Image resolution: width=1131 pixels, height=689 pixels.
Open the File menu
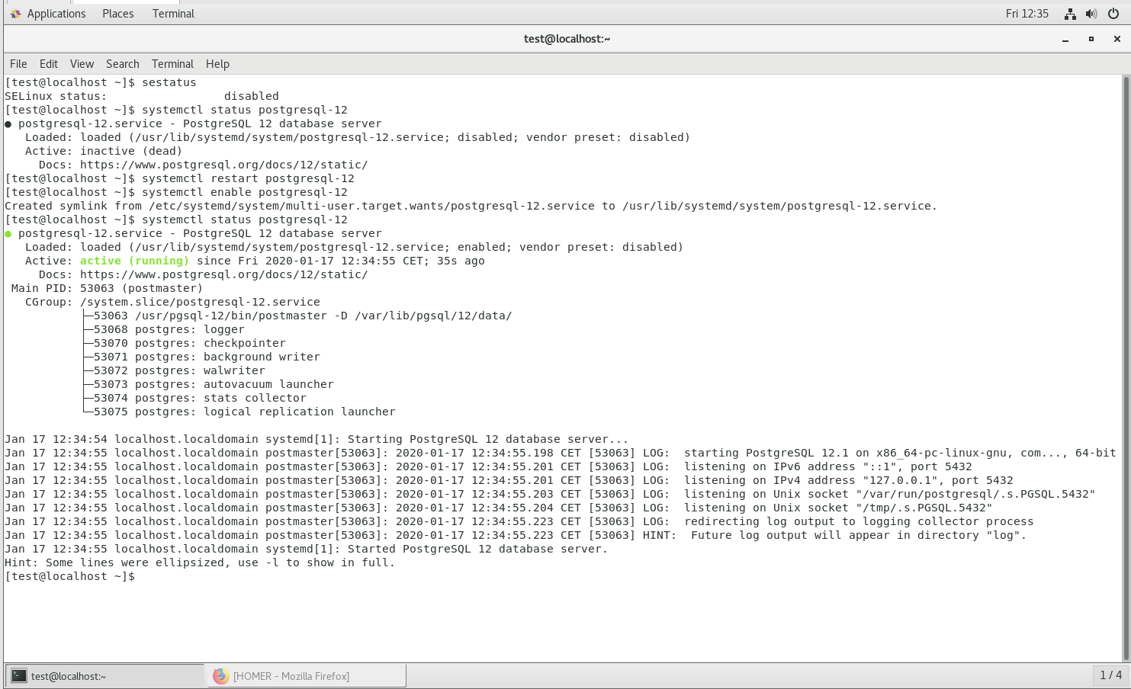point(18,64)
